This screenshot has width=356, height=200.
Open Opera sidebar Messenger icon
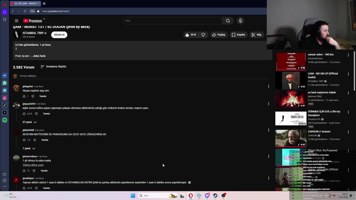(x=4, y=76)
